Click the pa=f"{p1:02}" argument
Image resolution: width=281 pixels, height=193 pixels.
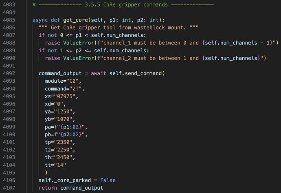pyautogui.click(x=66, y=127)
